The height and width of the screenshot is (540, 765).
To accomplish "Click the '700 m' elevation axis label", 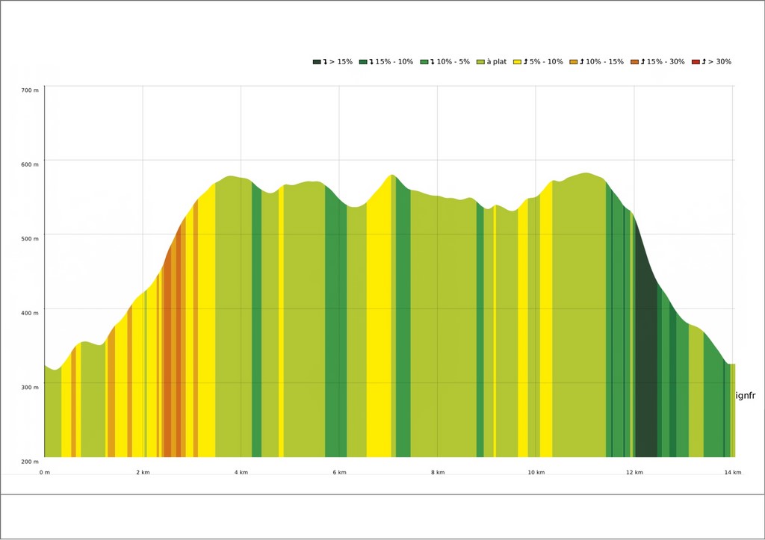I will coord(30,90).
